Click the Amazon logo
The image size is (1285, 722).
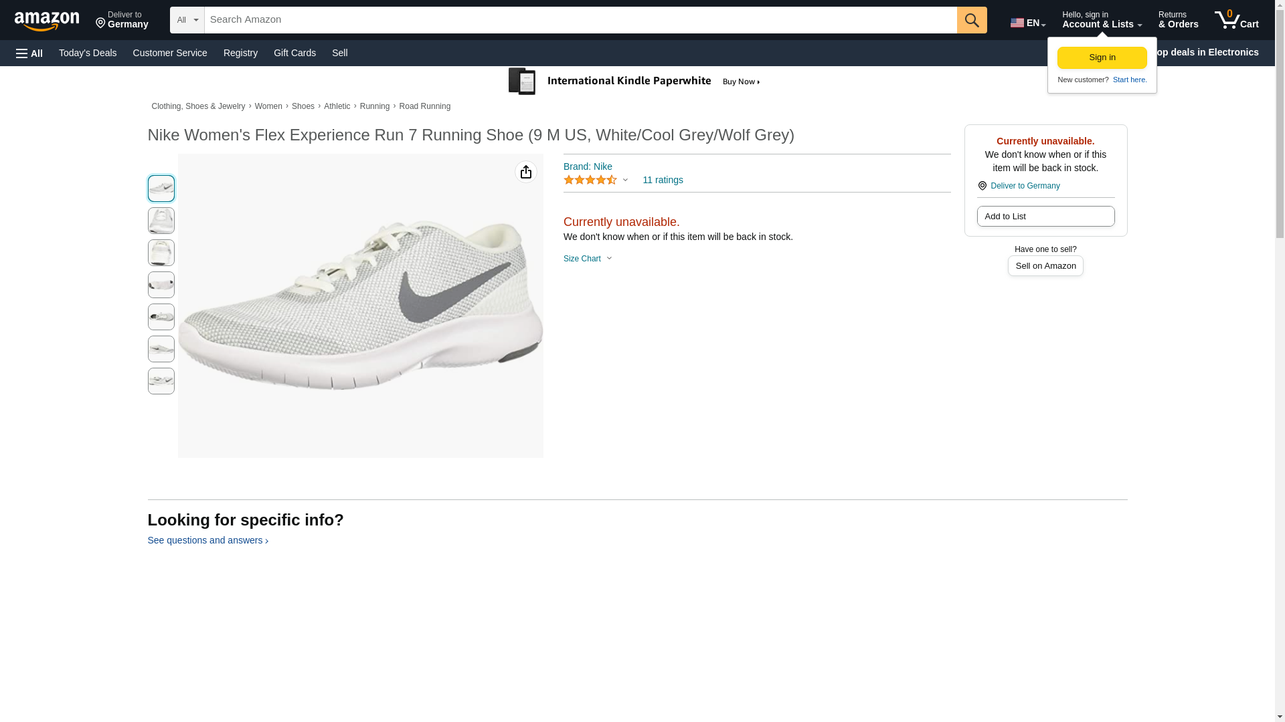[x=47, y=21]
